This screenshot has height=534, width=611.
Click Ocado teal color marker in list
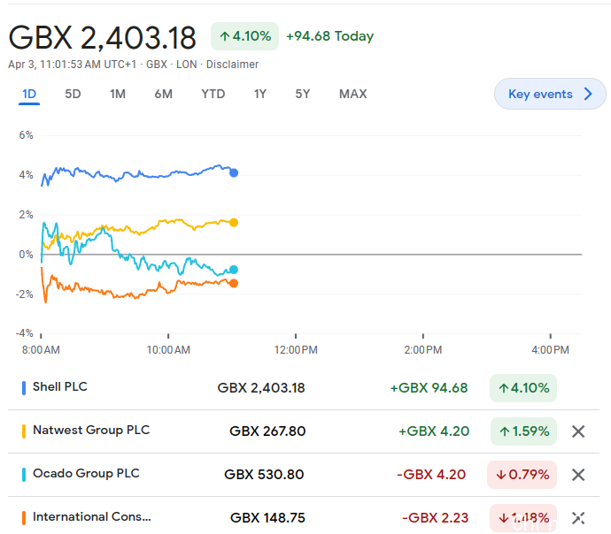pos(24,475)
